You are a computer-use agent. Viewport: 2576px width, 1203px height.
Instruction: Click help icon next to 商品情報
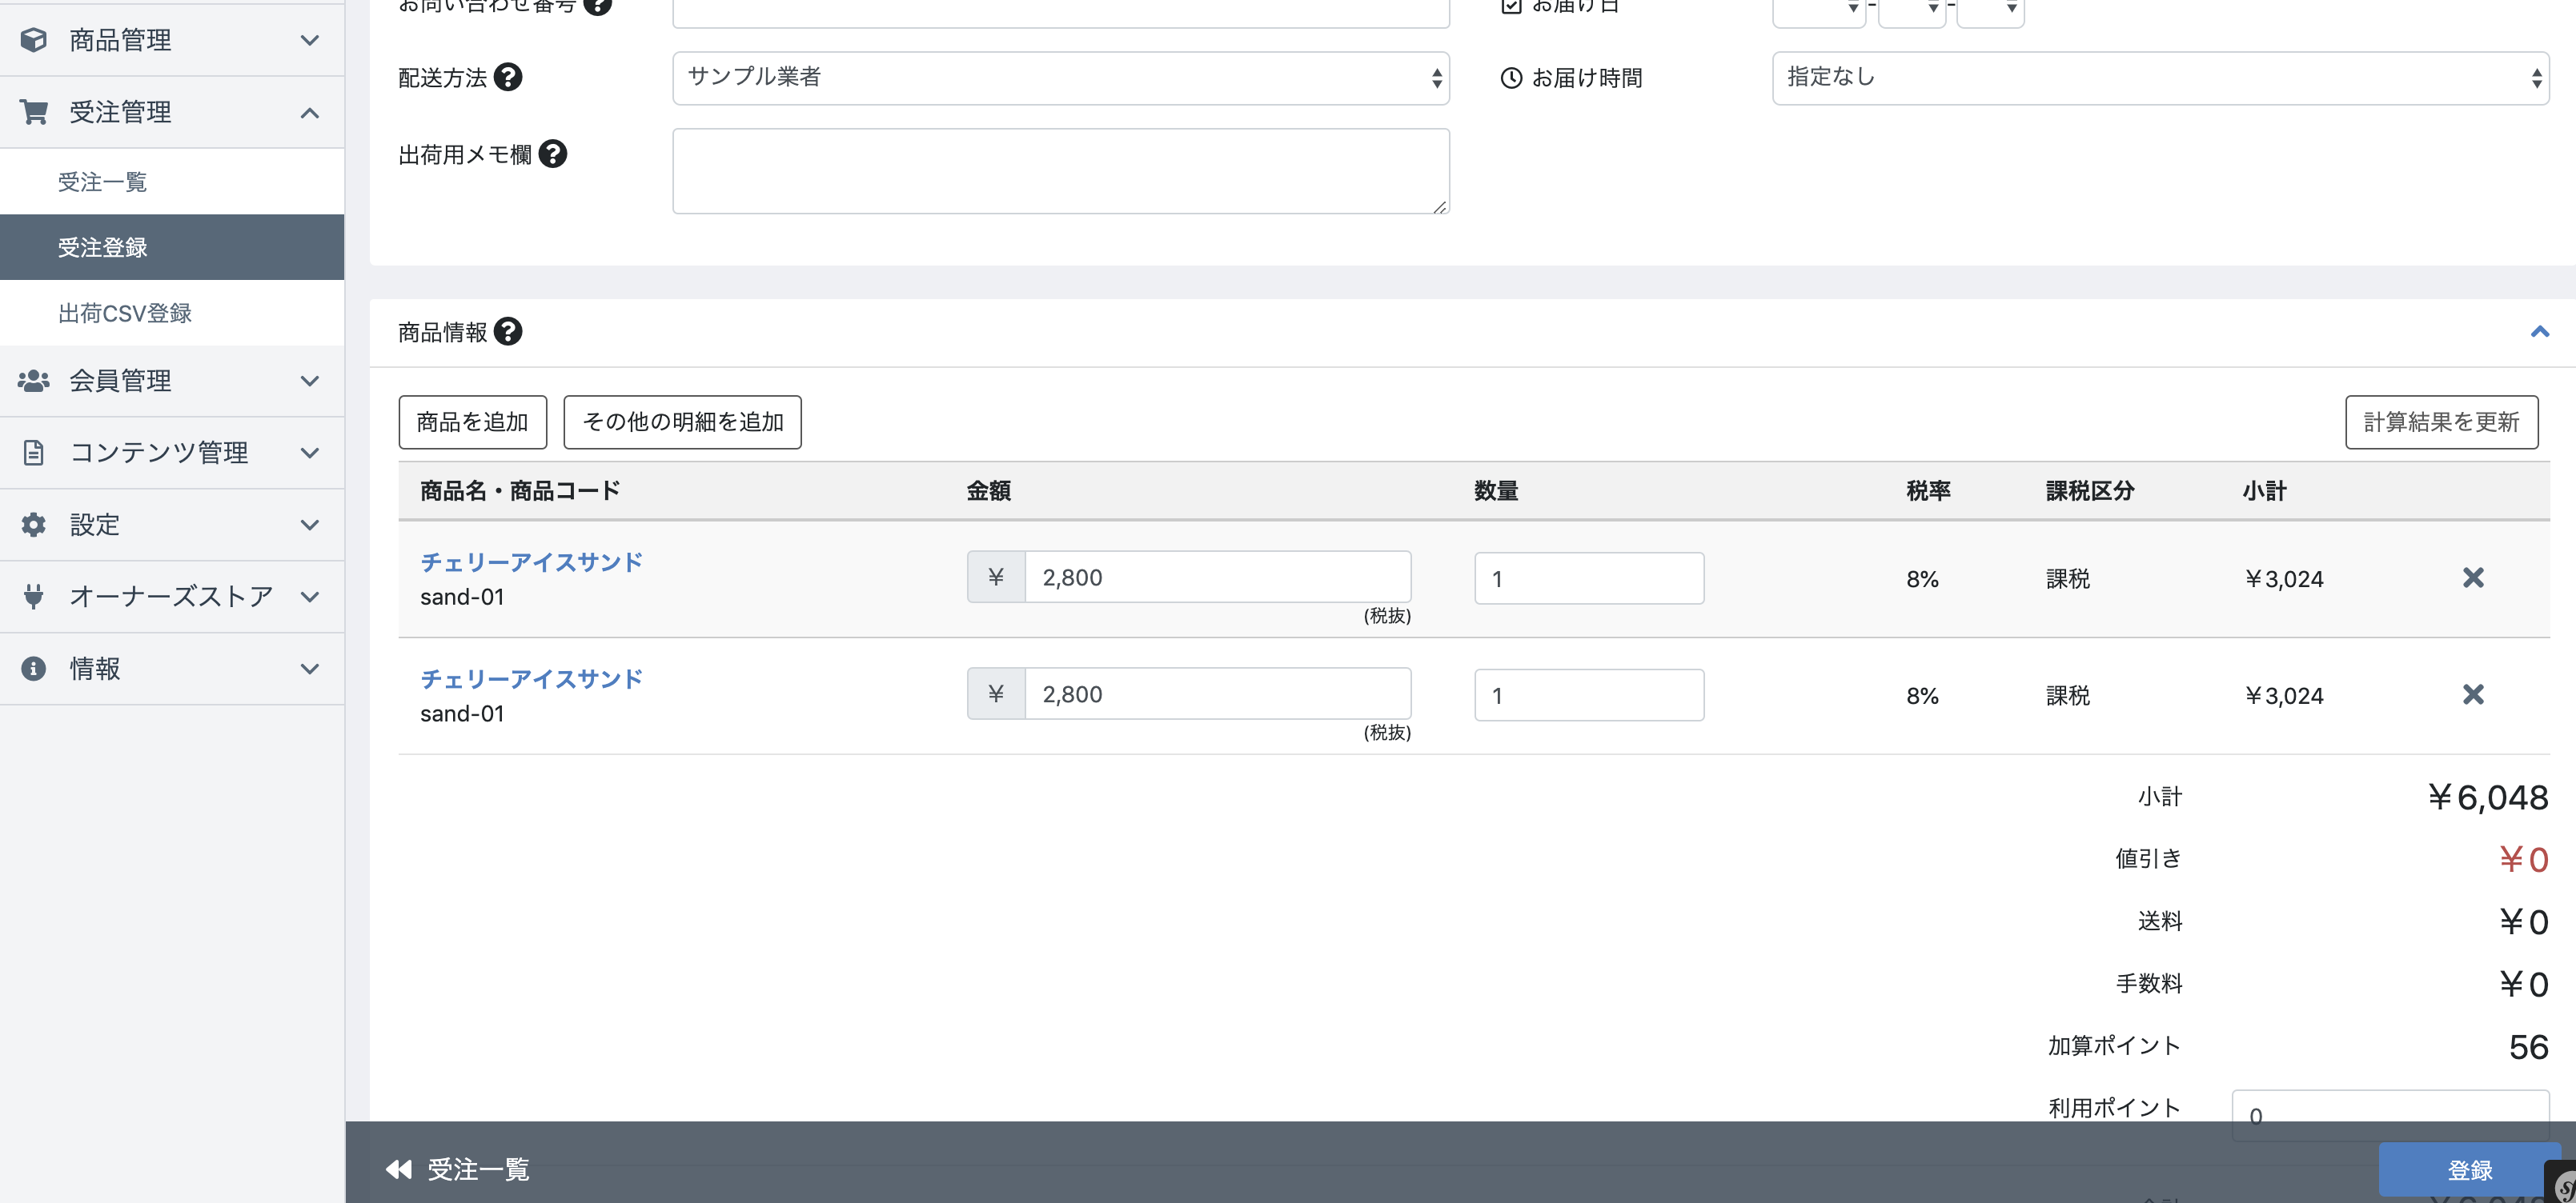(x=508, y=332)
